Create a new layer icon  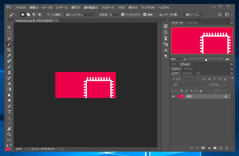click(x=221, y=148)
